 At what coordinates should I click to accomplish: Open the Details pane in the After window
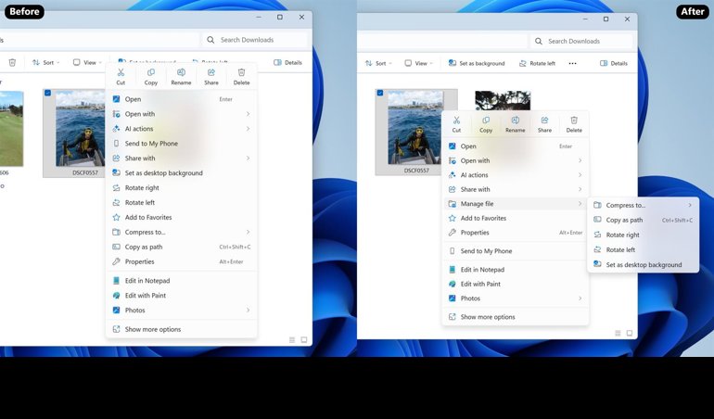pyautogui.click(x=614, y=63)
